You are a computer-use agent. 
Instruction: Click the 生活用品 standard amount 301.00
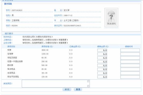click(x=44, y=73)
